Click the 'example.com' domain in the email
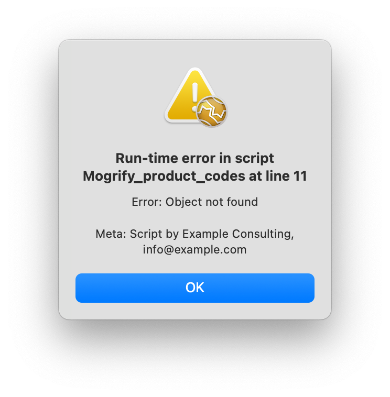 pyautogui.click(x=210, y=250)
